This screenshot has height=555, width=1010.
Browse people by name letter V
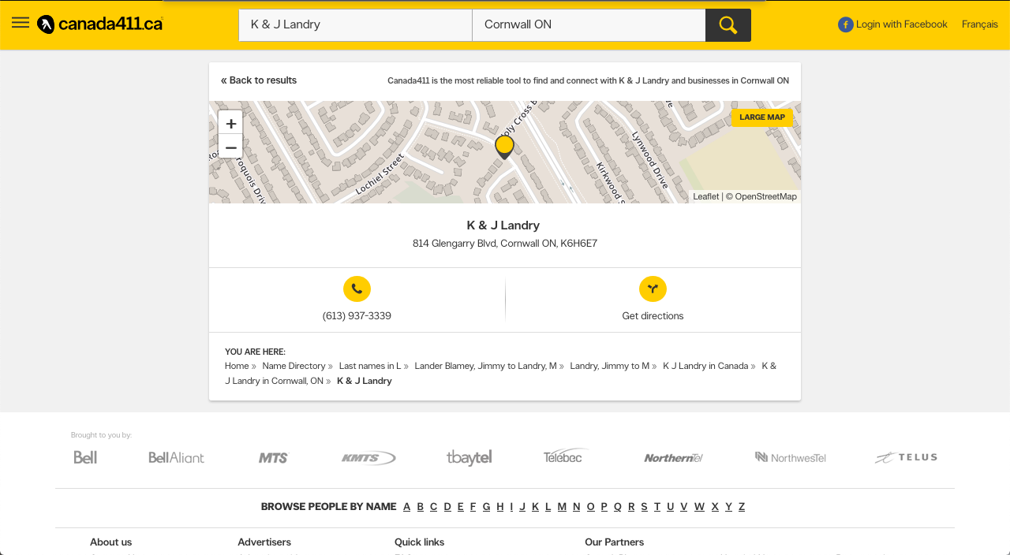click(x=684, y=507)
